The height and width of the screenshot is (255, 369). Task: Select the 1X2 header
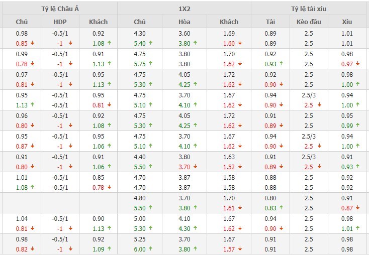pyautogui.click(x=184, y=9)
